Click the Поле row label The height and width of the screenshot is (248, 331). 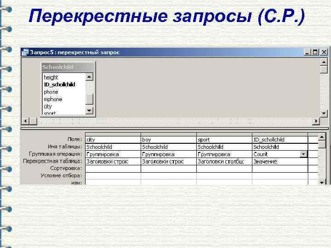[x=74, y=139]
